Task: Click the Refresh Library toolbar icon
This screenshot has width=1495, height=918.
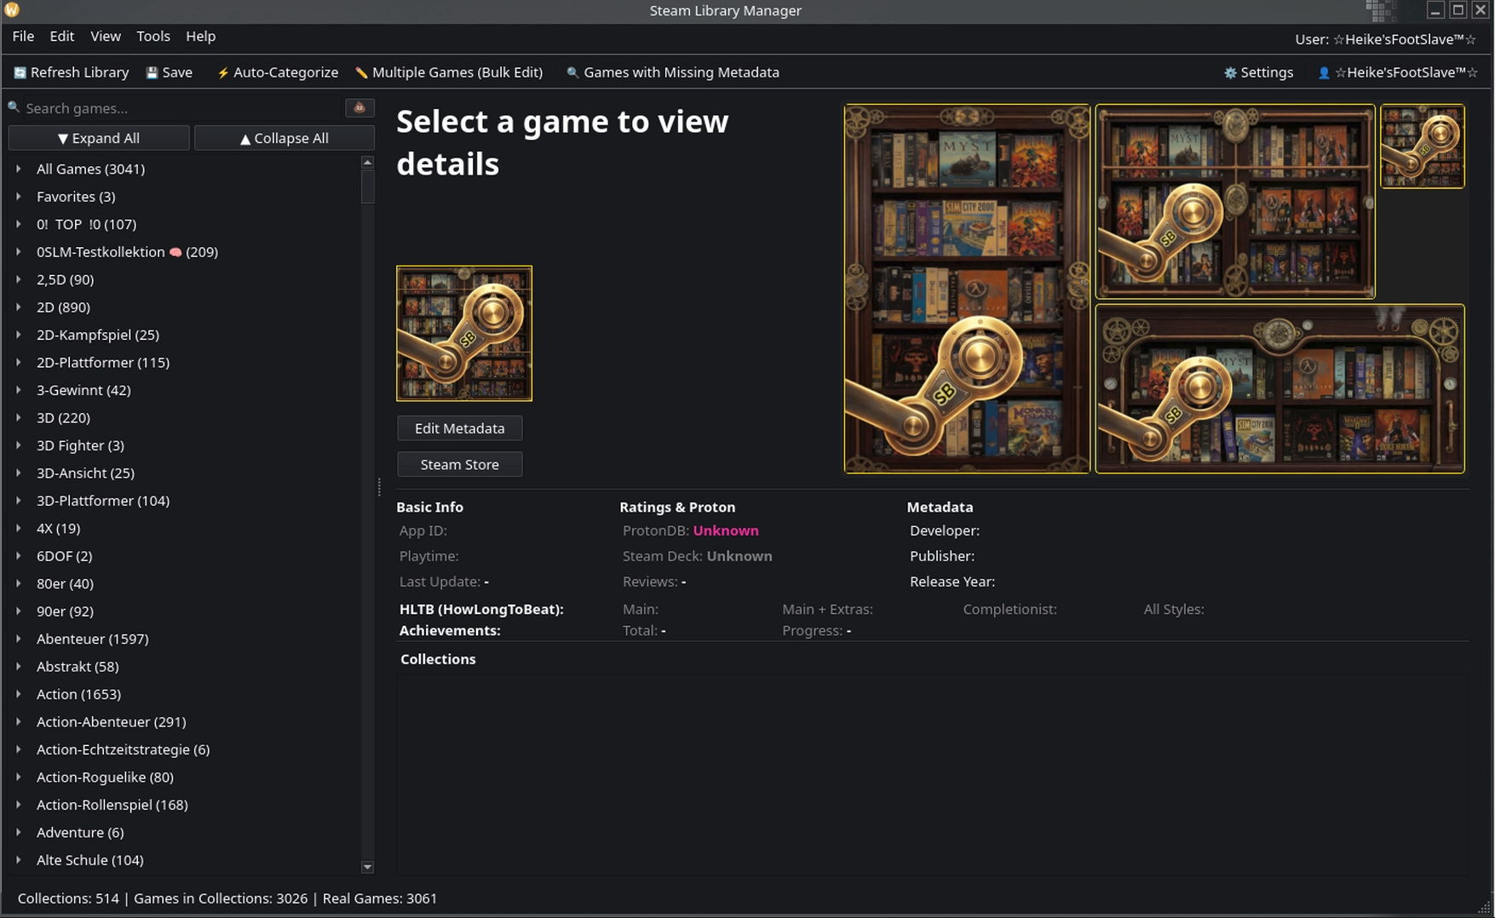Action: click(x=20, y=73)
